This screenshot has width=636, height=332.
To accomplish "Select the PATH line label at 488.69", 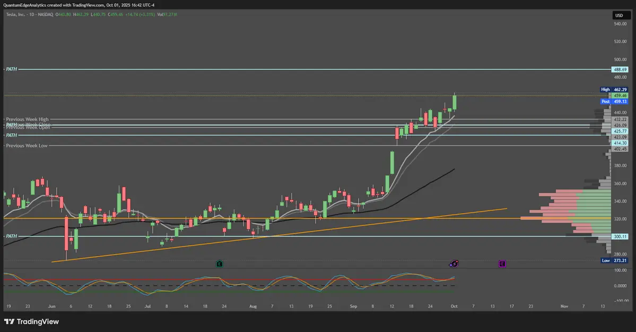I will (x=11, y=69).
